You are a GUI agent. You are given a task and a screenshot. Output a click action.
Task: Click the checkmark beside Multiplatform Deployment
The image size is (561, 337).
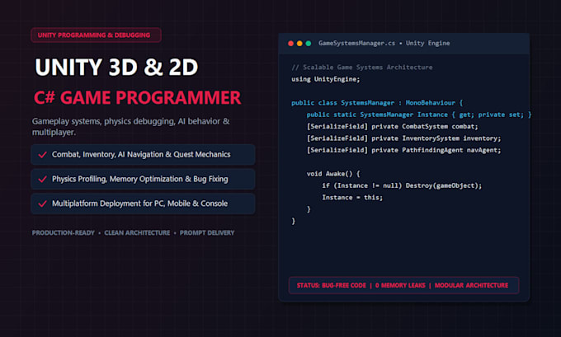pos(43,204)
